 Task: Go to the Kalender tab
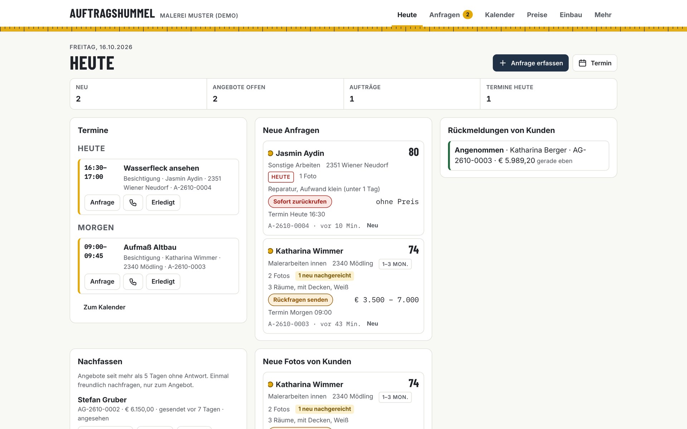(500, 15)
